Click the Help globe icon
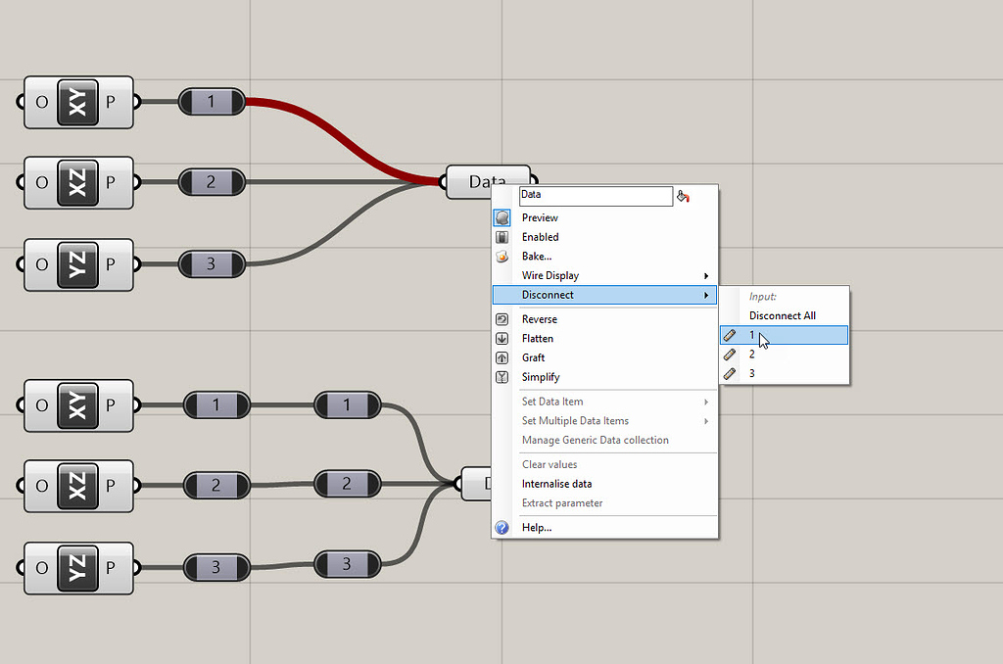Viewport: 1003px width, 664px height. point(502,527)
